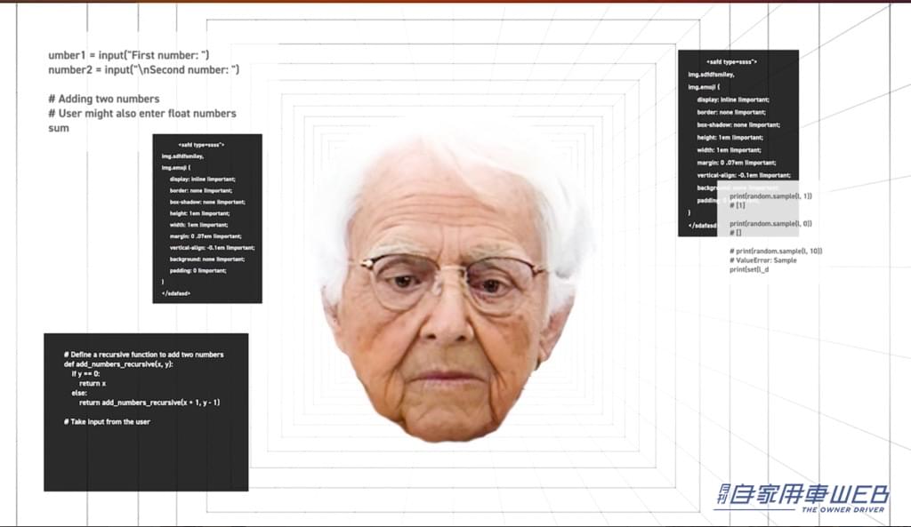Click "return add_numbers_recursive(x + 1, y - 1)" line
This screenshot has width=911, height=527.
149,403
